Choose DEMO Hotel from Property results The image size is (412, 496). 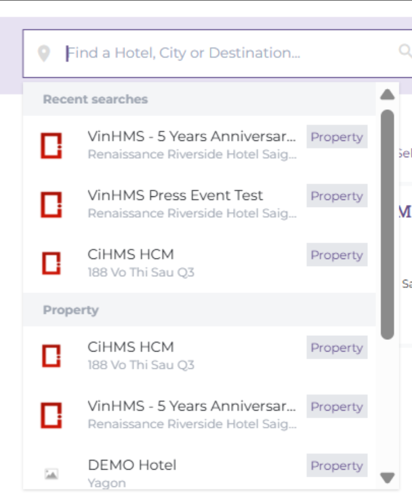point(132,465)
